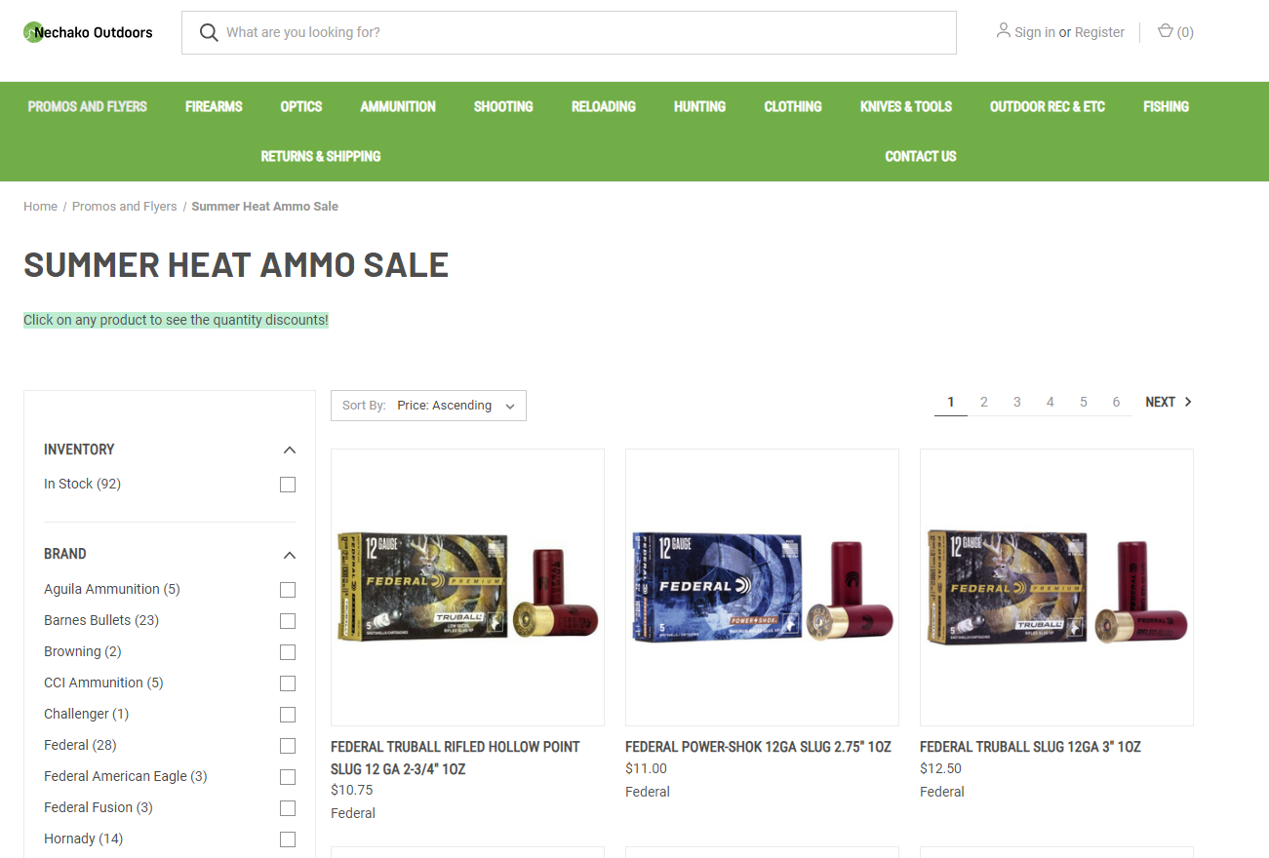Viewport: 1269px width, 858px height.
Task: Click the user account icon
Action: [1003, 31]
